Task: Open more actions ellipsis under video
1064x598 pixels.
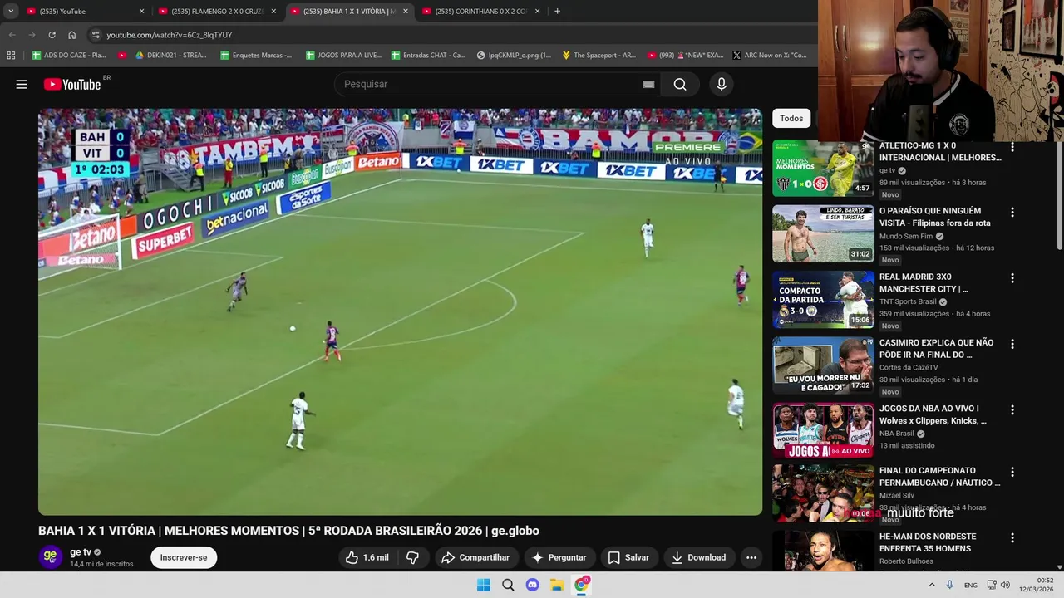Action: (751, 557)
